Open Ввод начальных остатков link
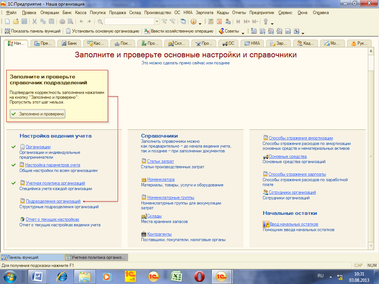The image size is (379, 284). pyautogui.click(x=294, y=224)
